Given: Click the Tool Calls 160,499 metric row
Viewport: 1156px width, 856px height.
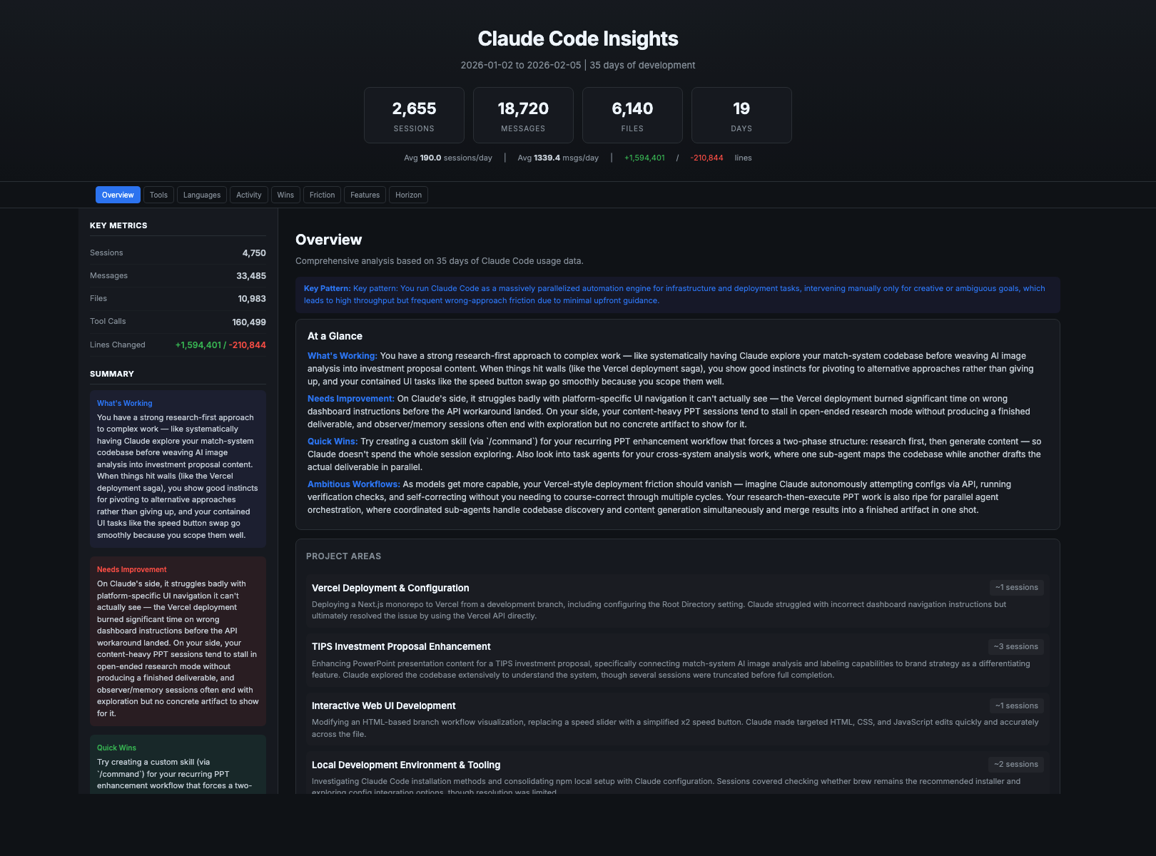Looking at the screenshot, I should (178, 322).
